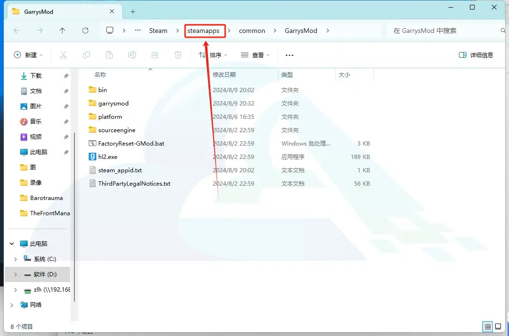Image resolution: width=509 pixels, height=336 pixels.
Task: Click GarrysMod in the address path
Action: tap(301, 31)
